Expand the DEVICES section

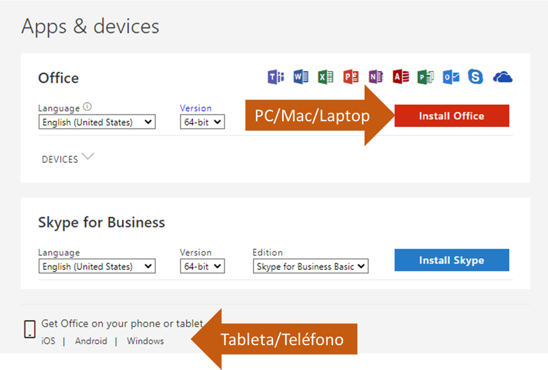(x=68, y=158)
